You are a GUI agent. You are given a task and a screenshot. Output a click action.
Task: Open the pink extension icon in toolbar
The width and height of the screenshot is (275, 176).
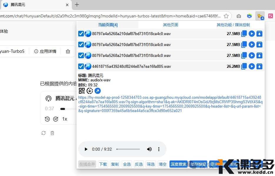(270, 16)
